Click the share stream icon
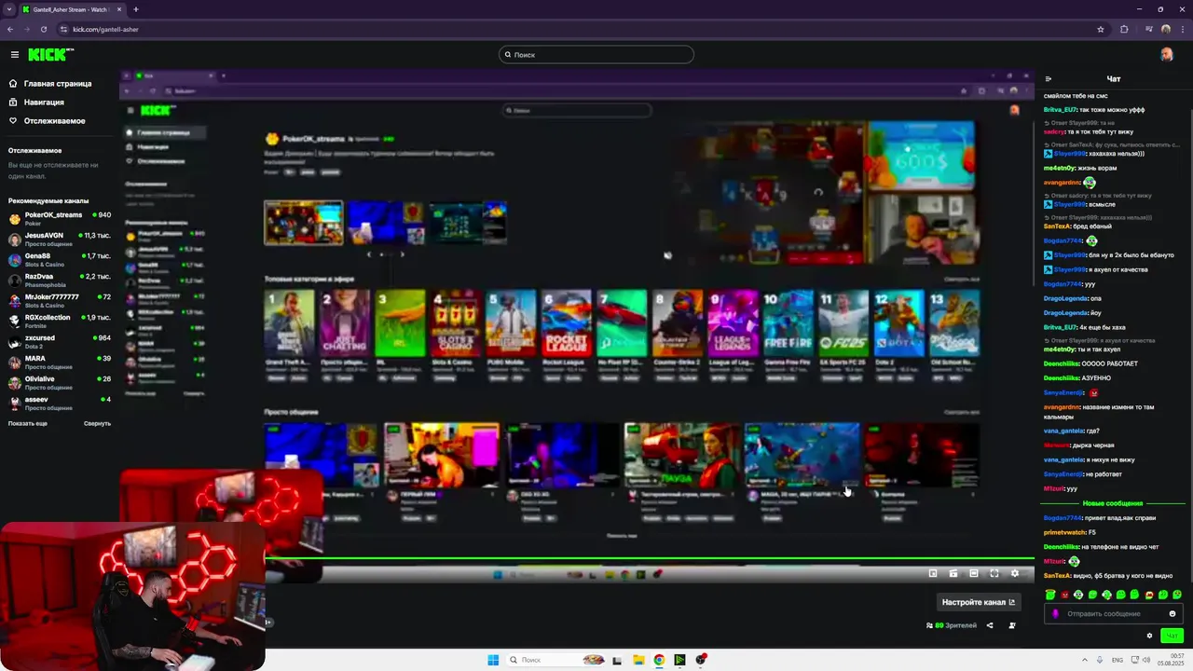 990,625
